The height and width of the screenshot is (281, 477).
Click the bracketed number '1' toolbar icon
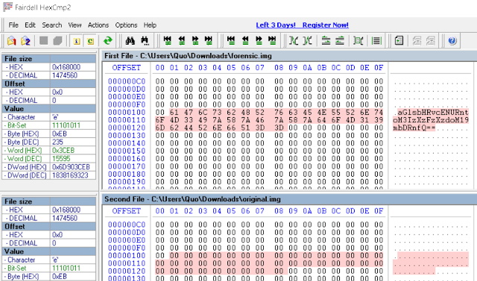(x=358, y=40)
